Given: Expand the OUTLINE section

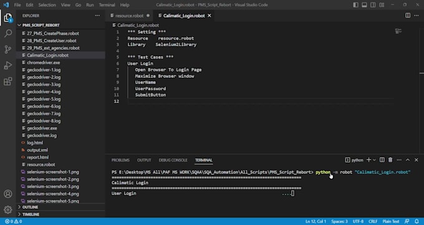Looking at the screenshot, I should pos(60,207).
